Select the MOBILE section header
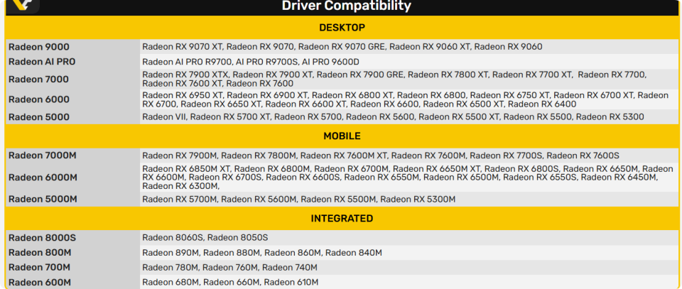Viewport: 682px width, 289px height. (x=342, y=136)
